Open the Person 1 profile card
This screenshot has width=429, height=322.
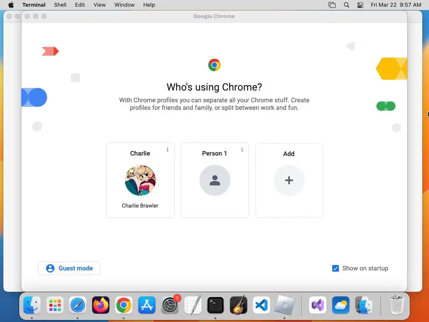click(x=215, y=180)
